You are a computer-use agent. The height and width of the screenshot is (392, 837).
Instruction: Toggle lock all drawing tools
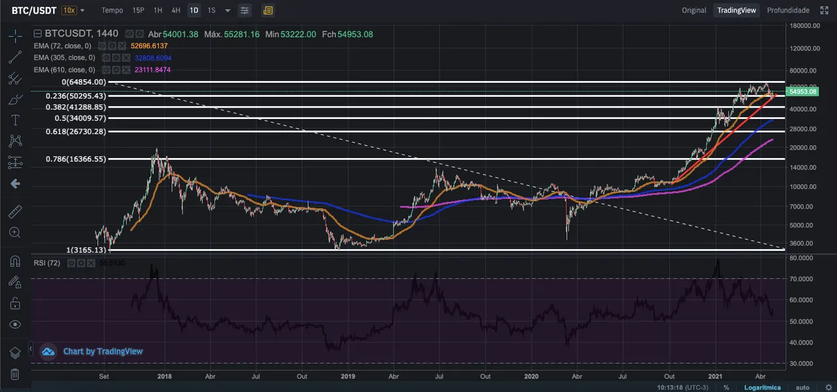(x=15, y=303)
